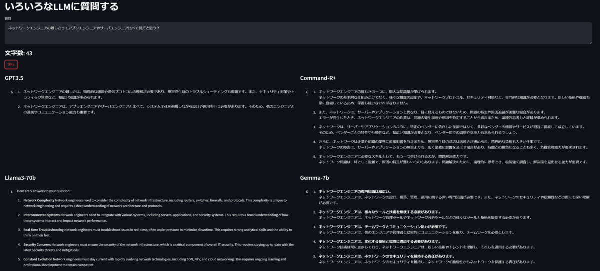Viewport: 600px width, 271px height.
Task: Click GPT3.5's second answer about システム全体を俯瞰
Action: (x=159, y=109)
